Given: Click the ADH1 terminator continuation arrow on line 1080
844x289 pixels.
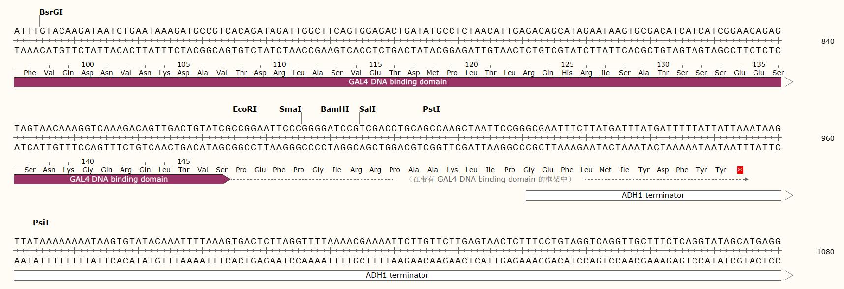Looking at the screenshot, I should click(x=788, y=275).
